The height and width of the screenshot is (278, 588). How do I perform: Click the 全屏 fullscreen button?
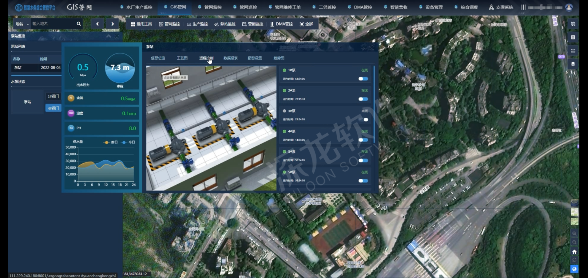pos(306,24)
